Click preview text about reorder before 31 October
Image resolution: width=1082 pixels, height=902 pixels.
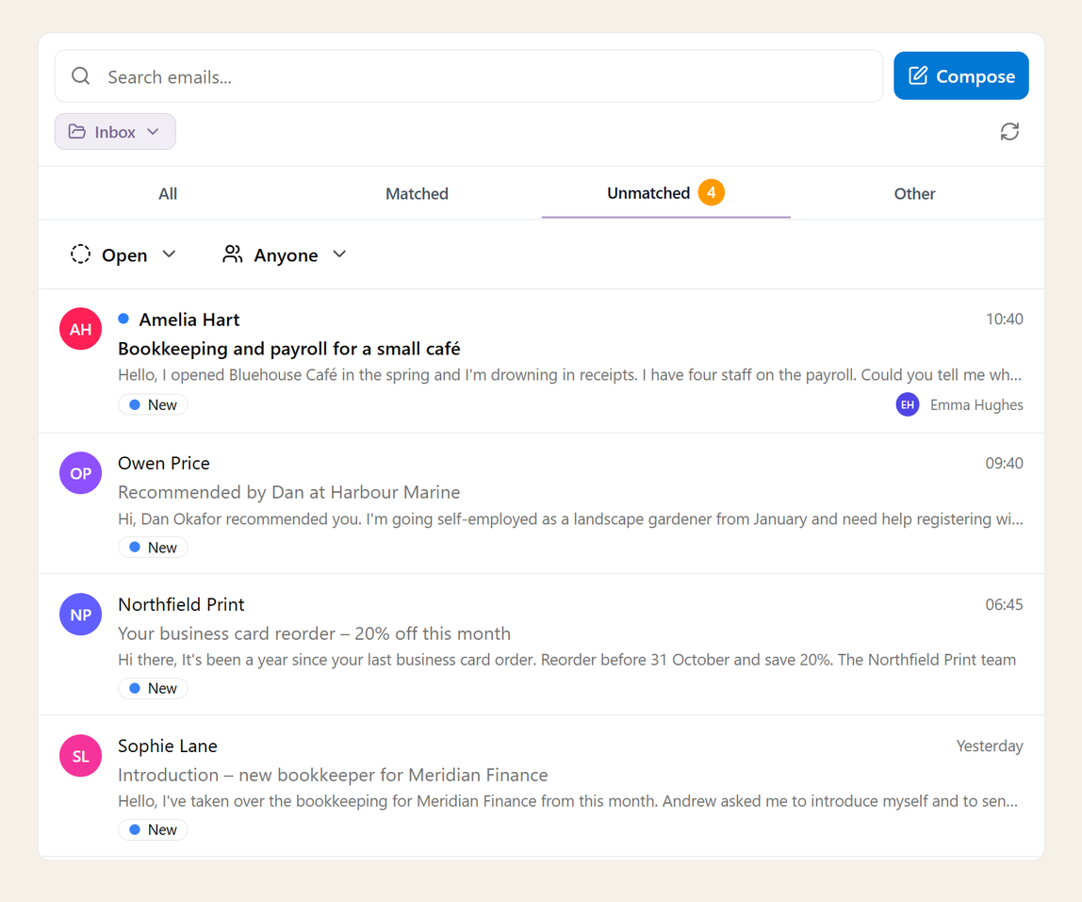tap(566, 660)
